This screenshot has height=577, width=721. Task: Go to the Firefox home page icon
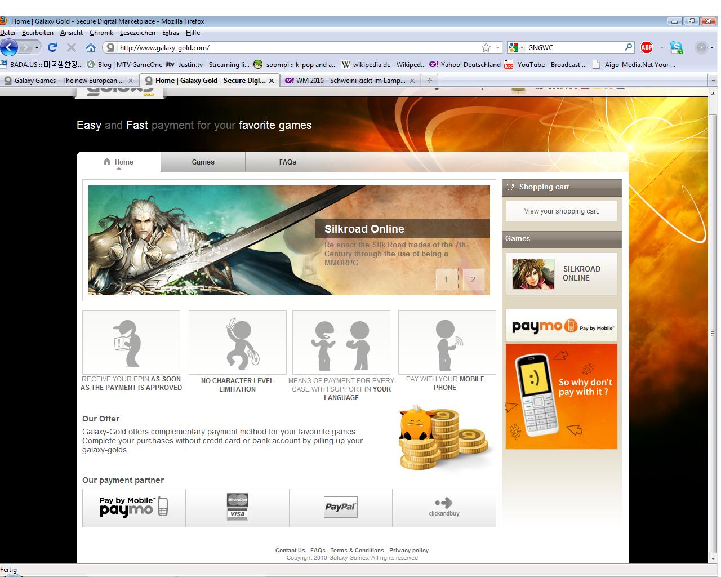pos(90,48)
